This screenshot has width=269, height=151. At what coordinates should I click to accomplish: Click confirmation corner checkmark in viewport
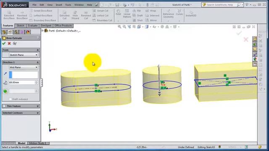(x=239, y=33)
